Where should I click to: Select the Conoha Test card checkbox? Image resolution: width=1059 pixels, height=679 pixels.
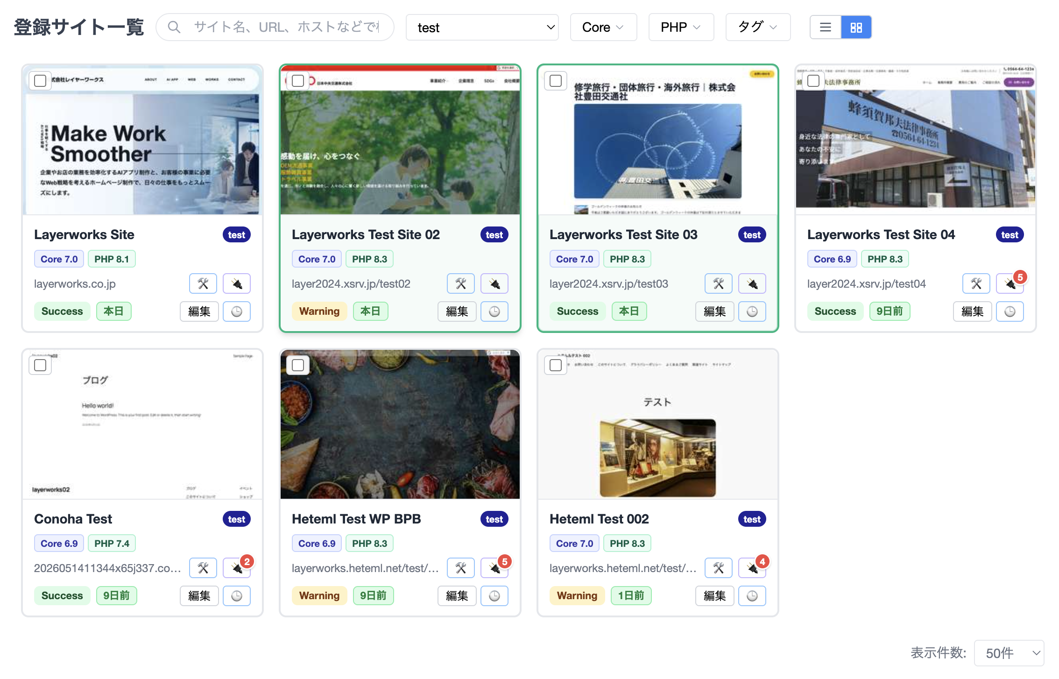(40, 365)
